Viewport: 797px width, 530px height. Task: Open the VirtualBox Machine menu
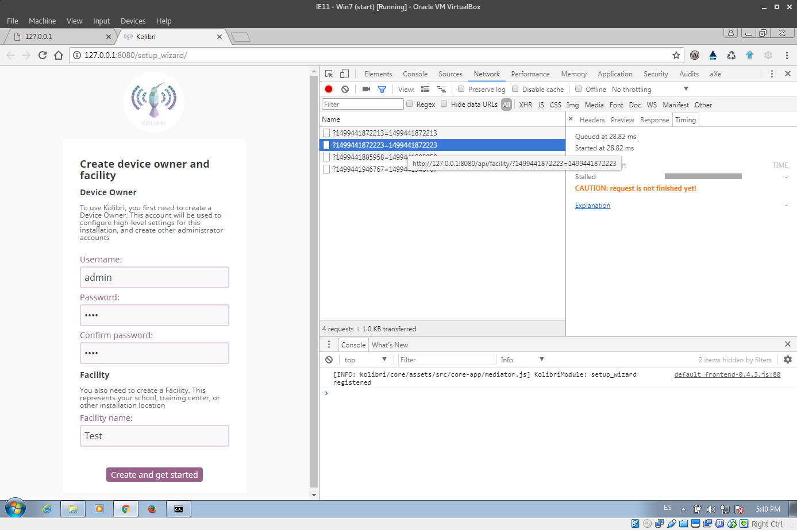point(42,21)
